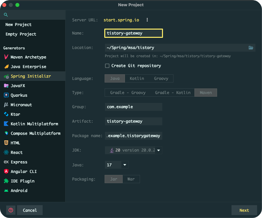Click the Cancel button
Image resolution: width=262 pixels, height=218 pixels.
pyautogui.click(x=30, y=210)
